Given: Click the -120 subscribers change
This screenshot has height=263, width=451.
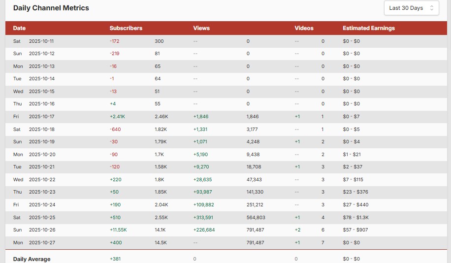Looking at the screenshot, I should (115, 166).
